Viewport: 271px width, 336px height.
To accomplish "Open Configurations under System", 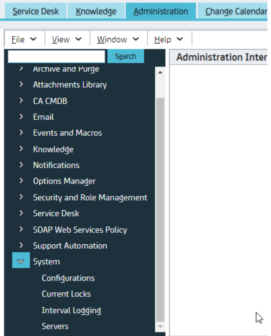I will (x=68, y=278).
